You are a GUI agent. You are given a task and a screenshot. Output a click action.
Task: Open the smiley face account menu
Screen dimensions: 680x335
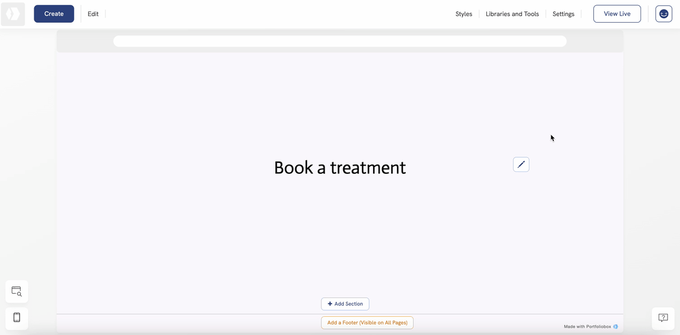(663, 14)
